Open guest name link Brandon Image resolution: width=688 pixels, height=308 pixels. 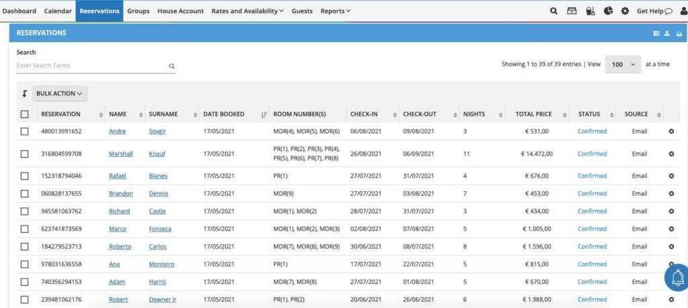coord(121,194)
